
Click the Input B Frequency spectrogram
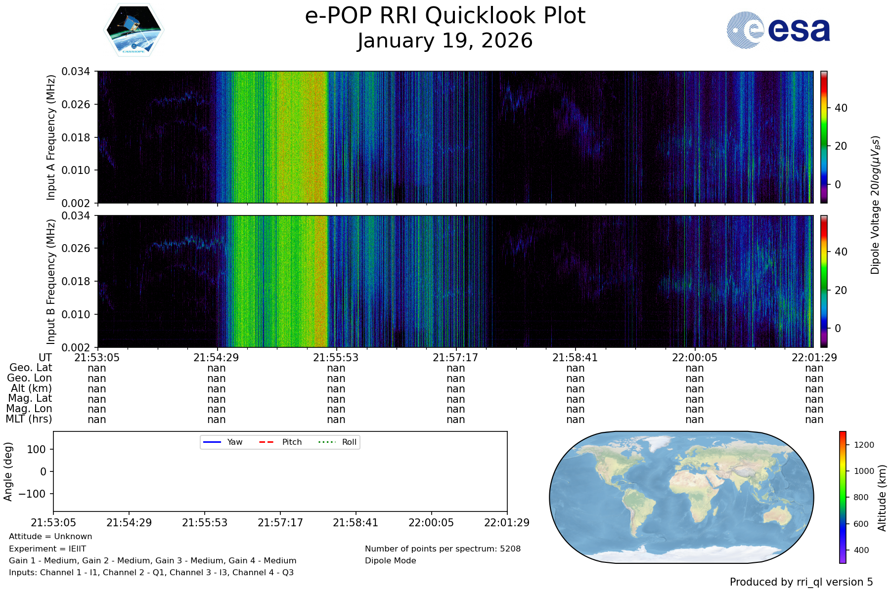(455, 281)
